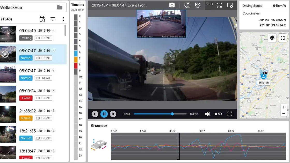Step forward one frame
The width and height of the screenshot is (290, 163).
pyautogui.click(x=113, y=114)
